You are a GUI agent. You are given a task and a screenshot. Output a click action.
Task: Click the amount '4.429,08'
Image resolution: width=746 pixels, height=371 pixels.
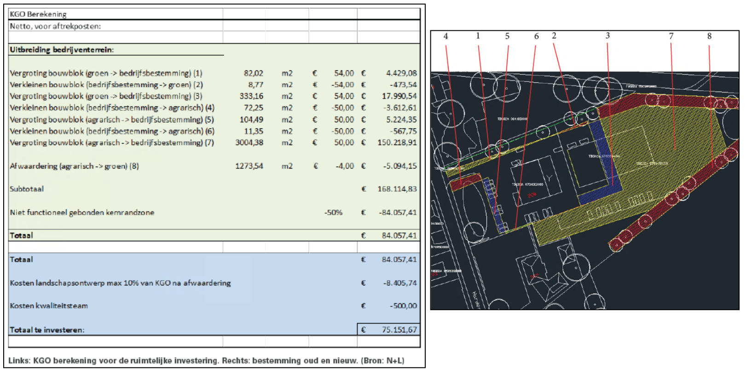(x=401, y=73)
